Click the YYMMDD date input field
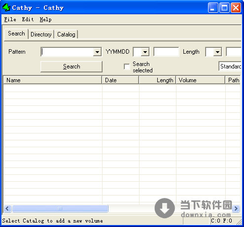 (166, 52)
